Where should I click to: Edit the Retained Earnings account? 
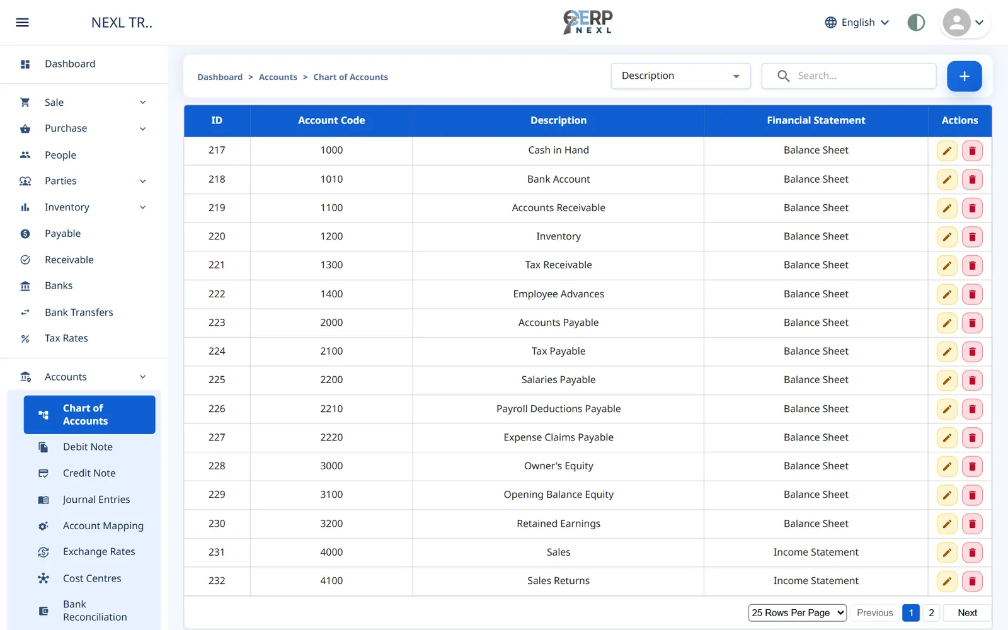click(947, 524)
